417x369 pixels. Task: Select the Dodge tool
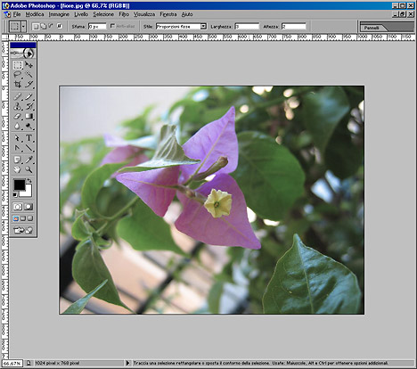(x=29, y=126)
